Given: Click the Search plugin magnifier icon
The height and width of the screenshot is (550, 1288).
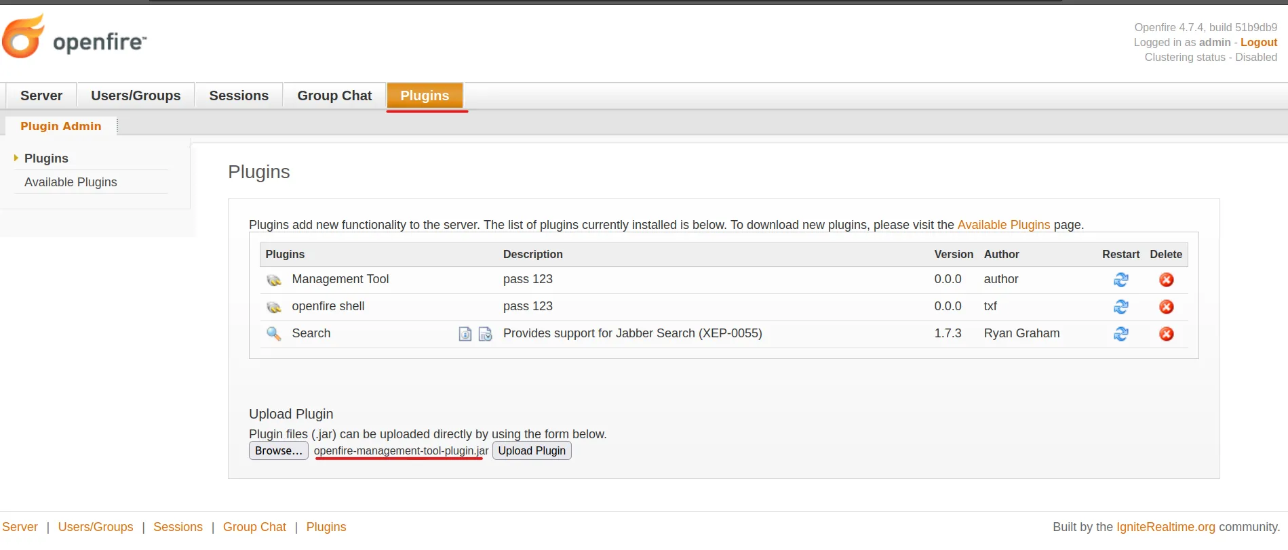Looking at the screenshot, I should coord(274,333).
